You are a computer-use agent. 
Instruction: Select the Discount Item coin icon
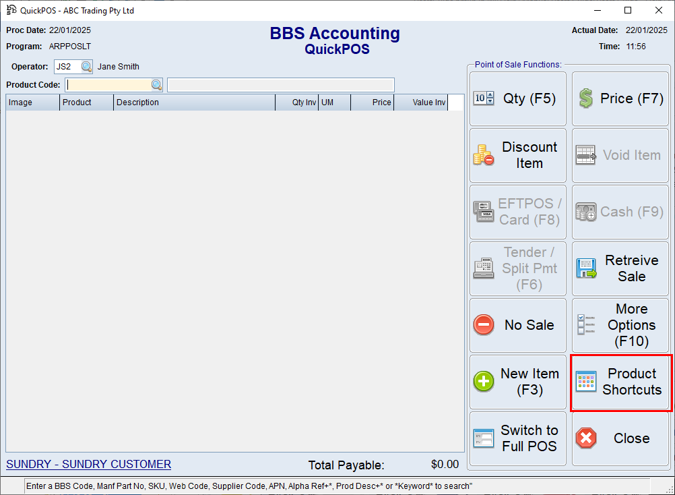click(x=483, y=154)
